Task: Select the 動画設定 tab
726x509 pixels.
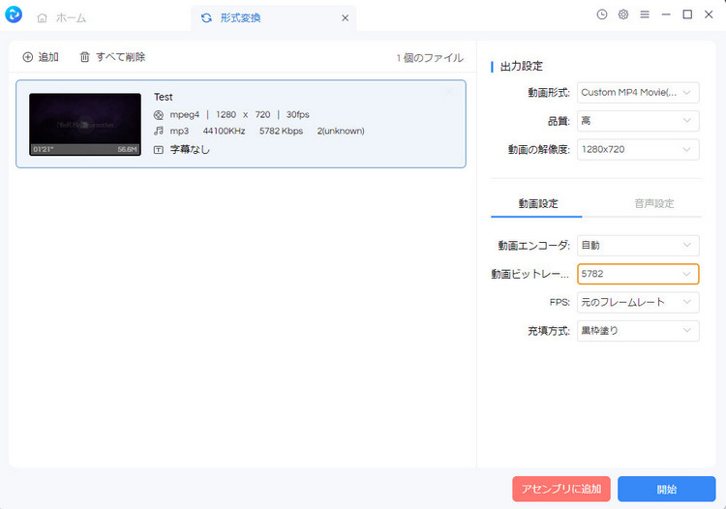Action: [x=536, y=203]
